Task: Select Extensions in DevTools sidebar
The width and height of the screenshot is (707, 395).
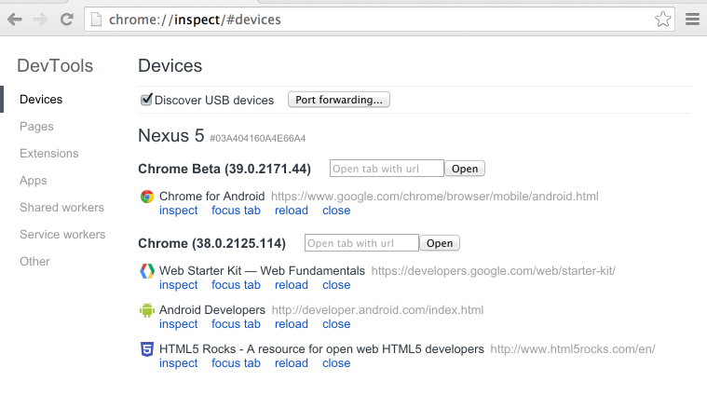Action: pyautogui.click(x=48, y=154)
